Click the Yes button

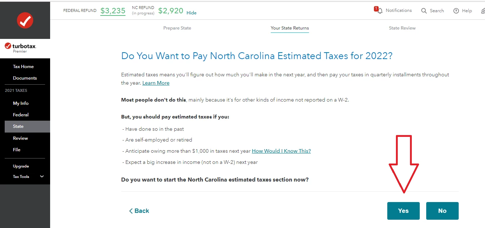(404, 211)
